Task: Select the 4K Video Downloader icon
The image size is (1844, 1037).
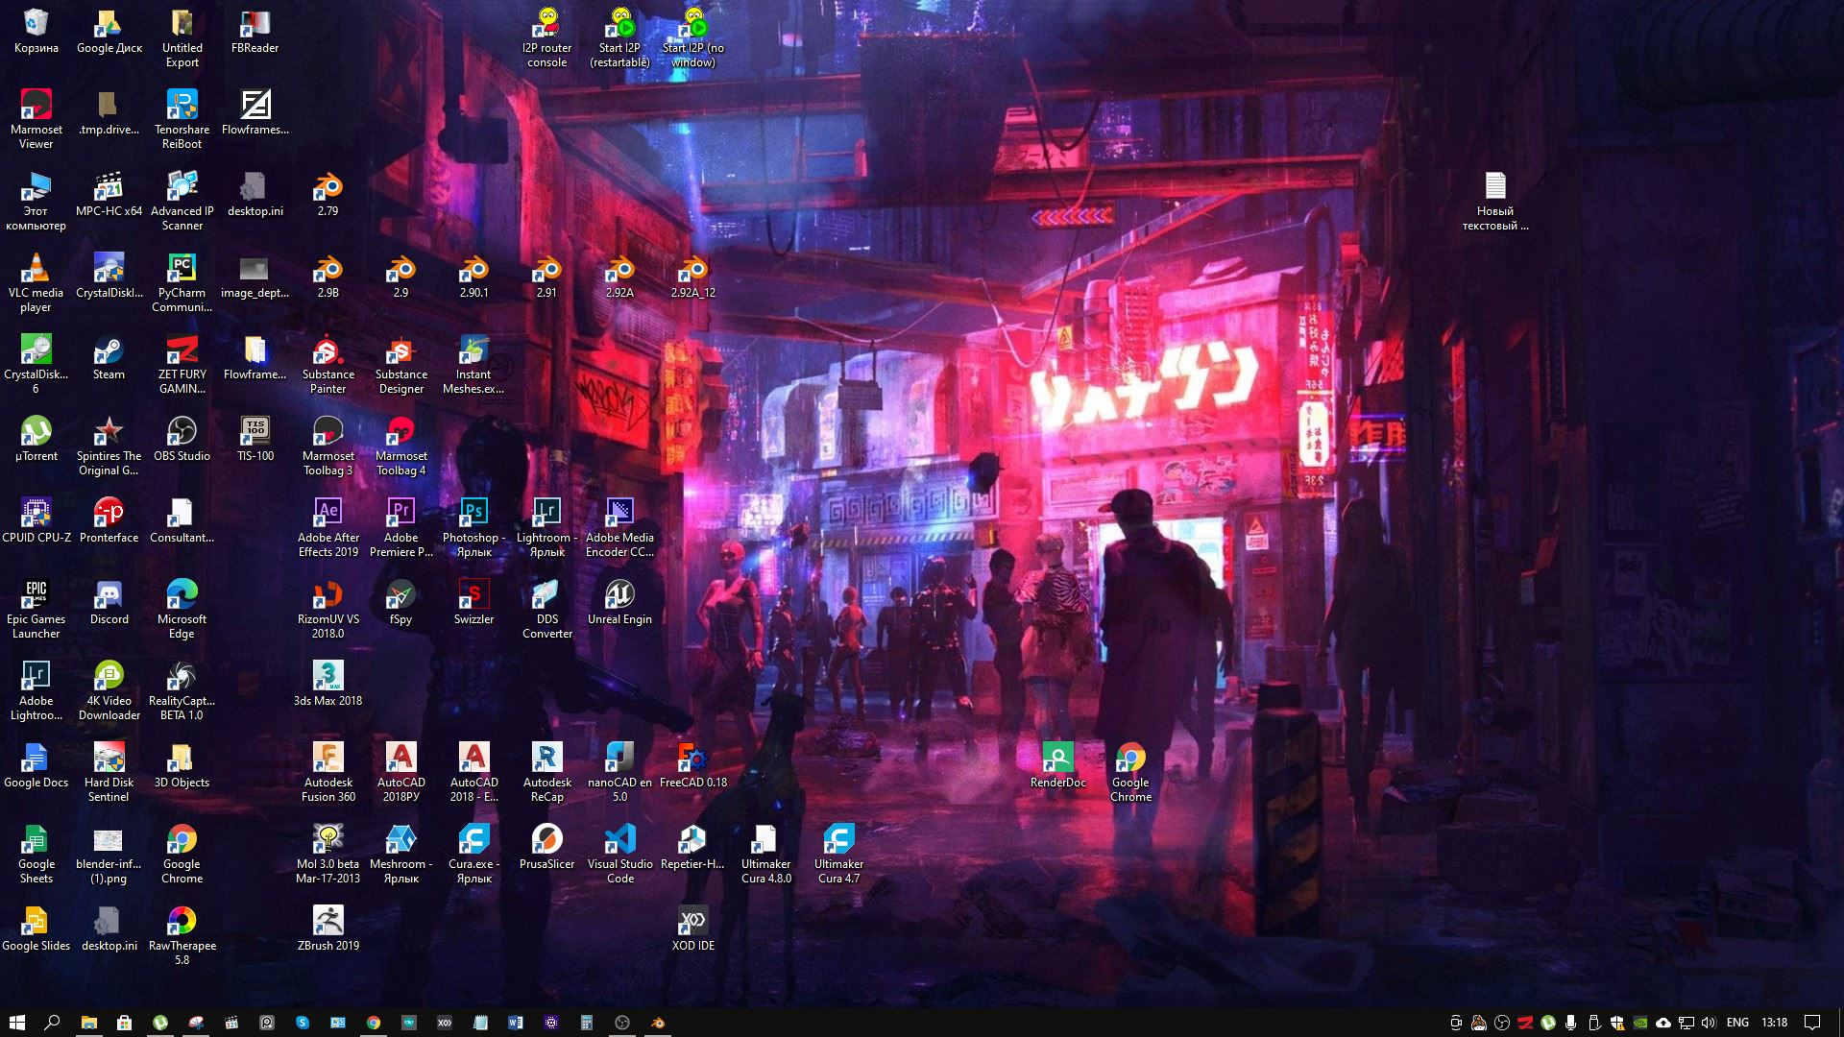Action: click(x=109, y=690)
